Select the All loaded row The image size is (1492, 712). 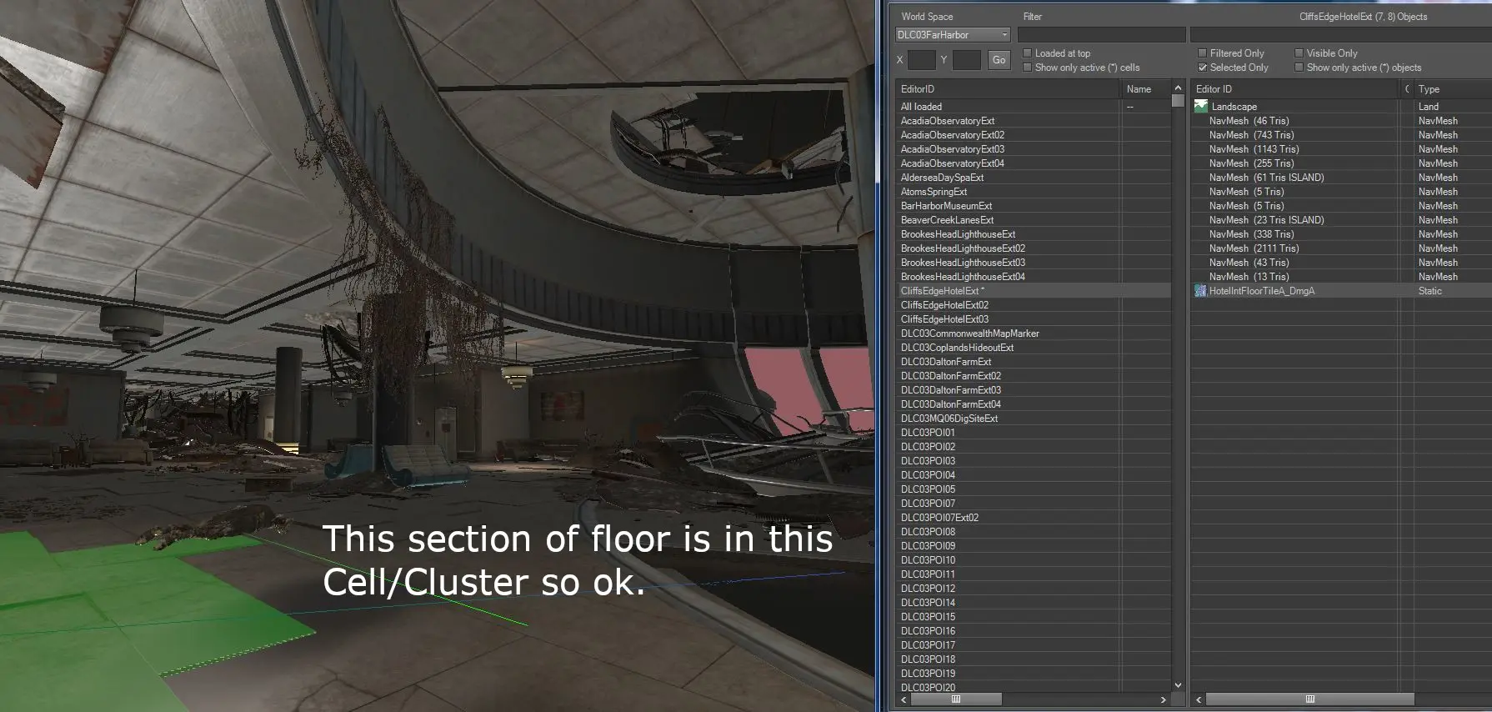tap(1033, 107)
